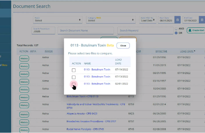This screenshot has width=205, height=133.
Task: Tick the 02/01/2022 Botulinum Toxin file checkbox
Action: tap(74, 84)
